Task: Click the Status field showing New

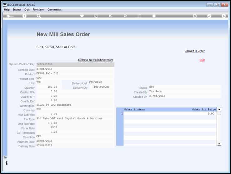Action: coord(185,87)
